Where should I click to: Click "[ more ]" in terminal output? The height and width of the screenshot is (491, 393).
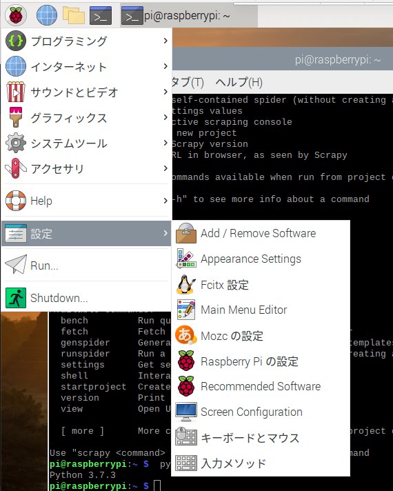82,430
